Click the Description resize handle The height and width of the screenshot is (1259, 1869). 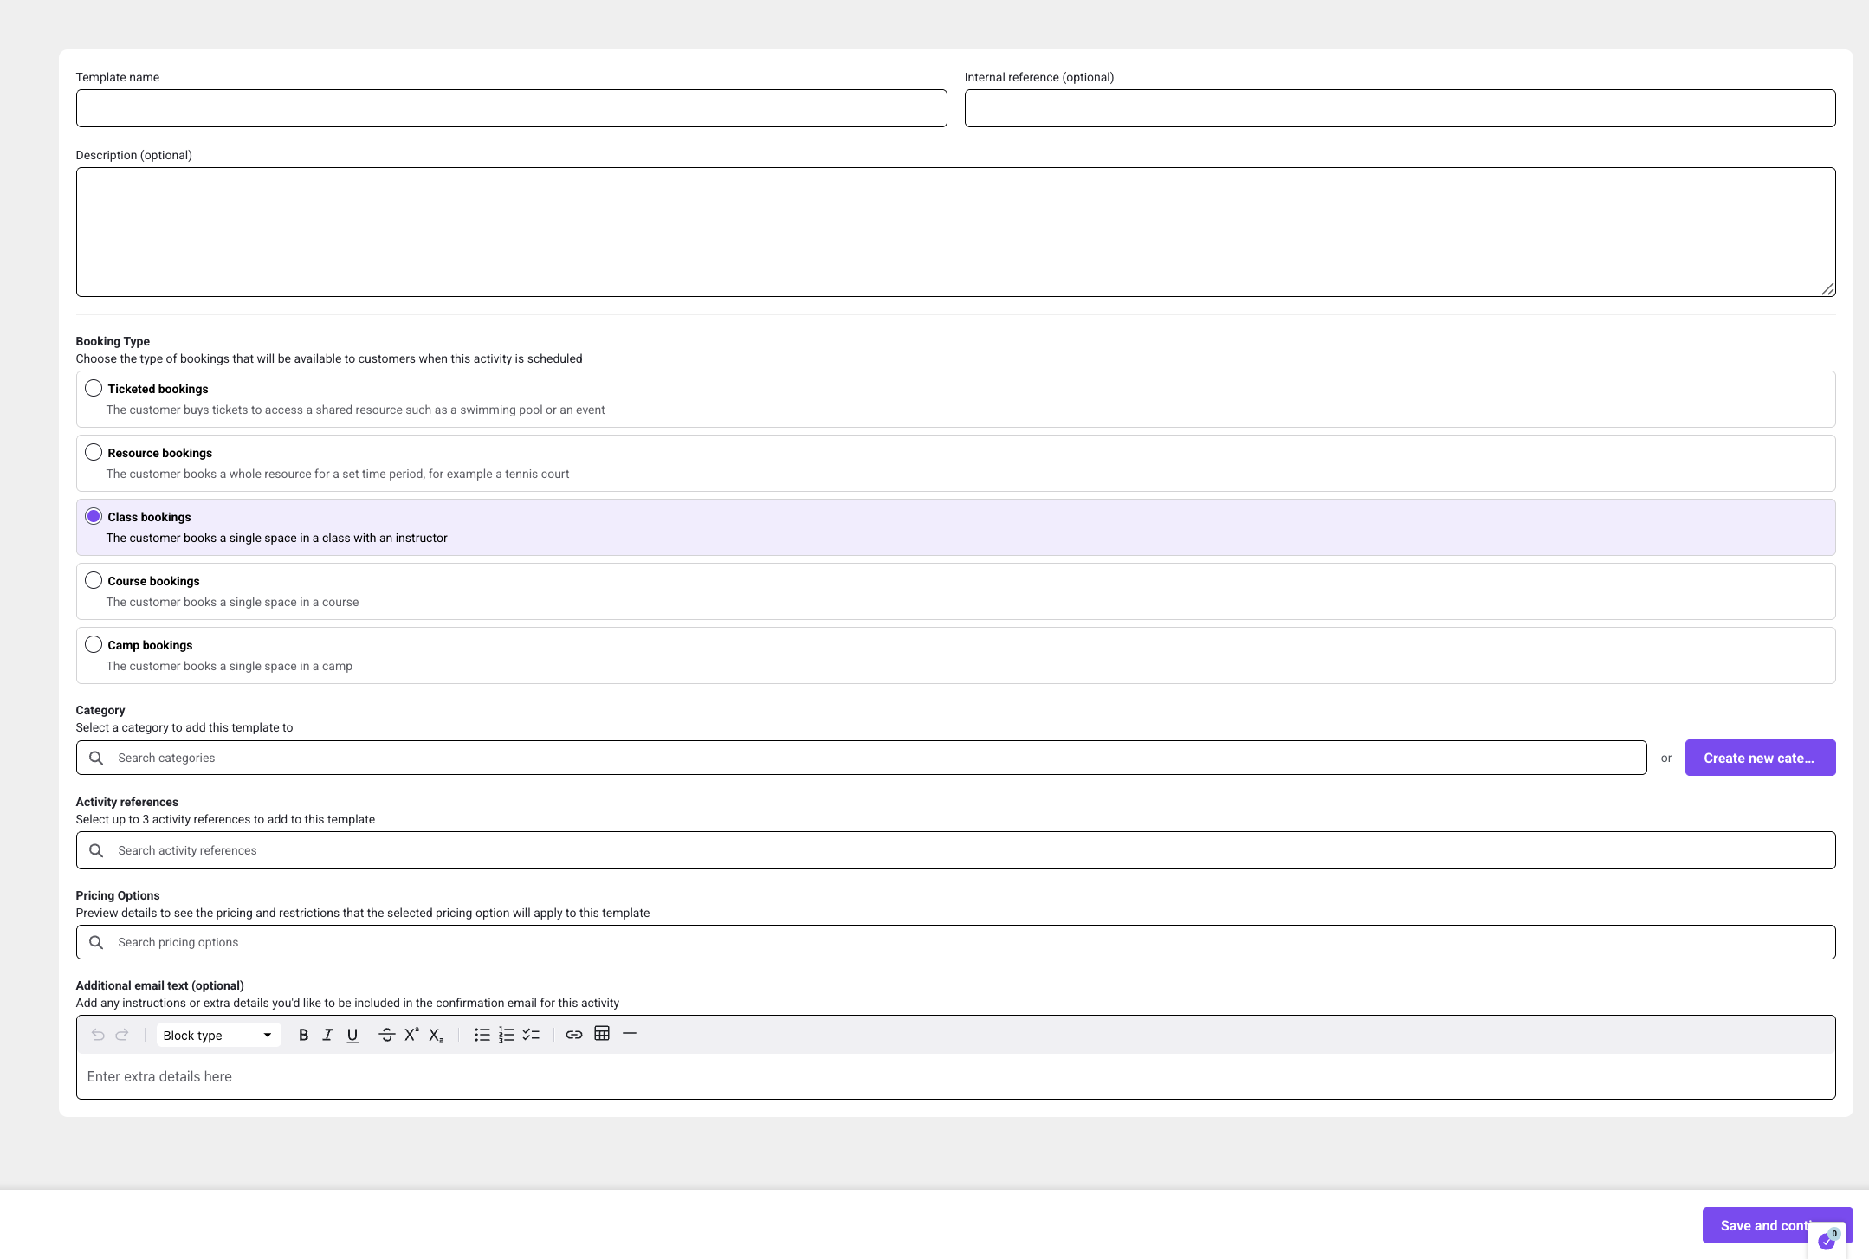tap(1827, 289)
